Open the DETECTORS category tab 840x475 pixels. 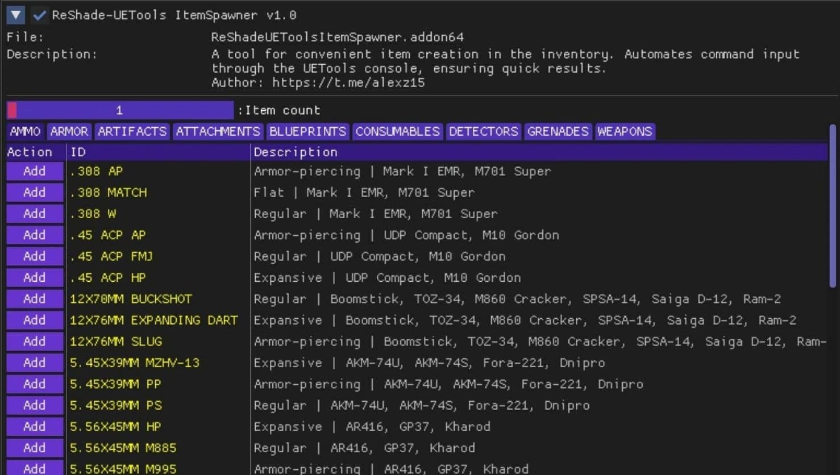[x=483, y=132]
